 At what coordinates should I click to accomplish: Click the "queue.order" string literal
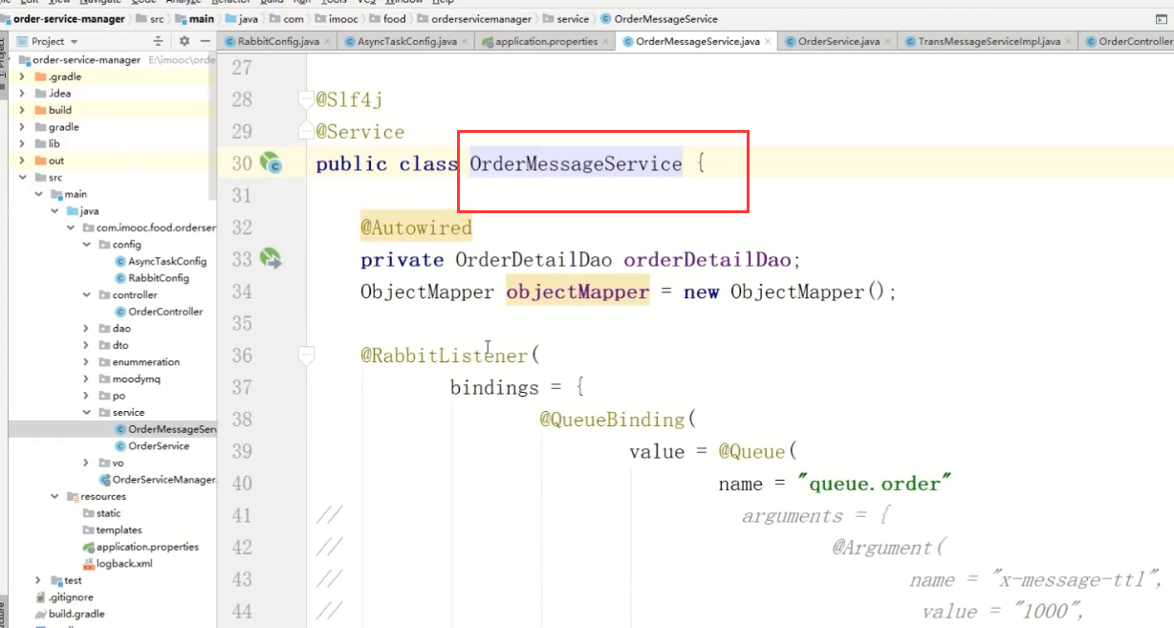875,484
